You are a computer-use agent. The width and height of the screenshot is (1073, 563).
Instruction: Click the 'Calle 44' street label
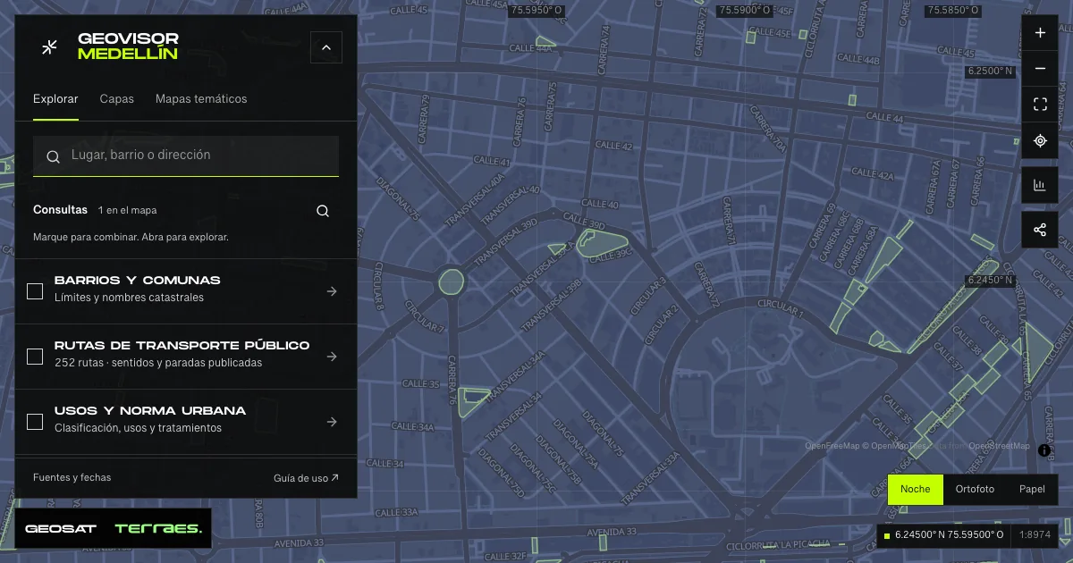884,117
